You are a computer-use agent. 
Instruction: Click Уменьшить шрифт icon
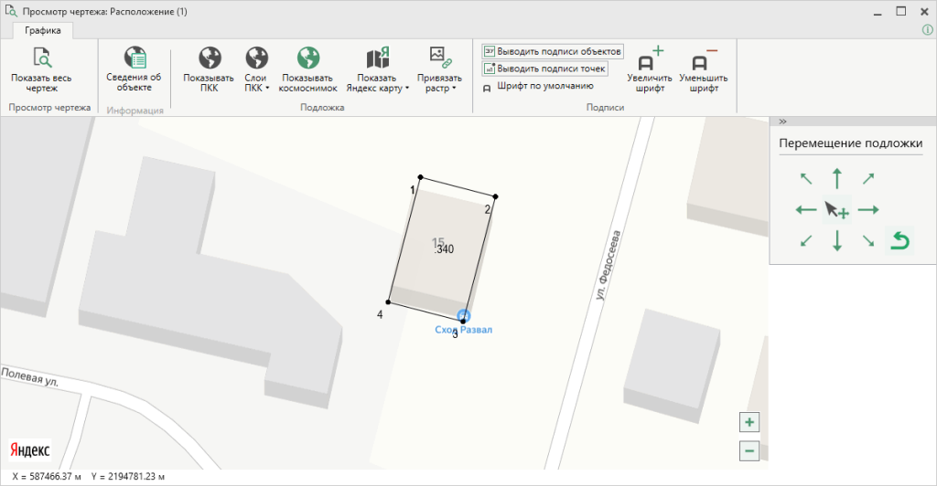pos(703,60)
